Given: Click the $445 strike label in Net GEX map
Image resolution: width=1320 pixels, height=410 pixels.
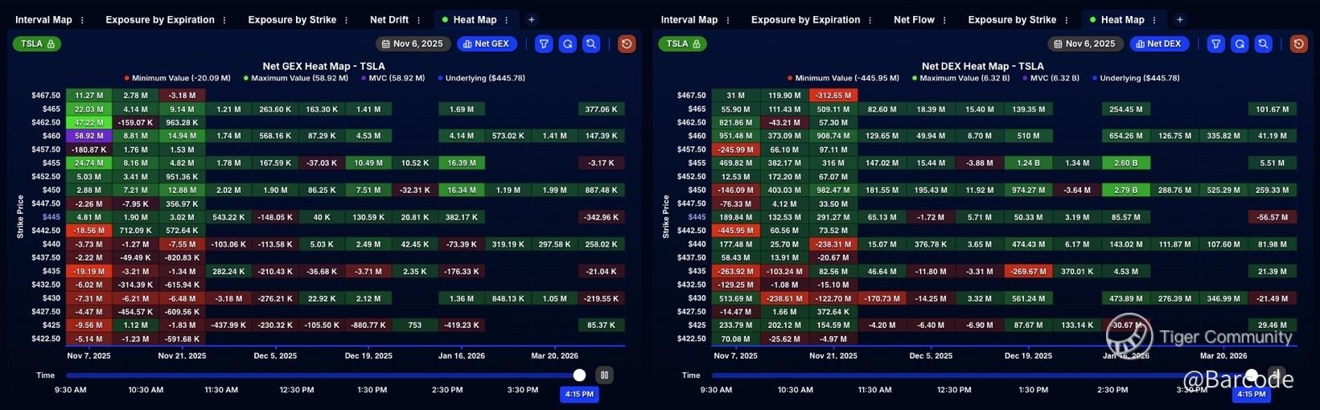Looking at the screenshot, I should pos(51,217).
